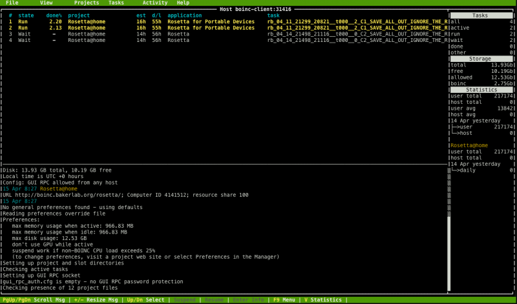
Task: Open the Help menu
Action: coord(183,3)
